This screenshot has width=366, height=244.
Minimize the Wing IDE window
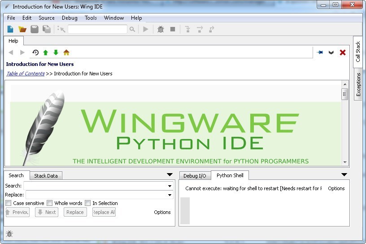tap(323, 5)
